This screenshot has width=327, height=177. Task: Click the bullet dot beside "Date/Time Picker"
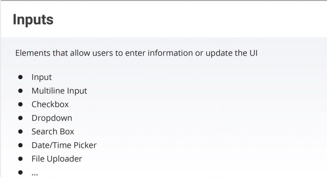[x=20, y=145]
